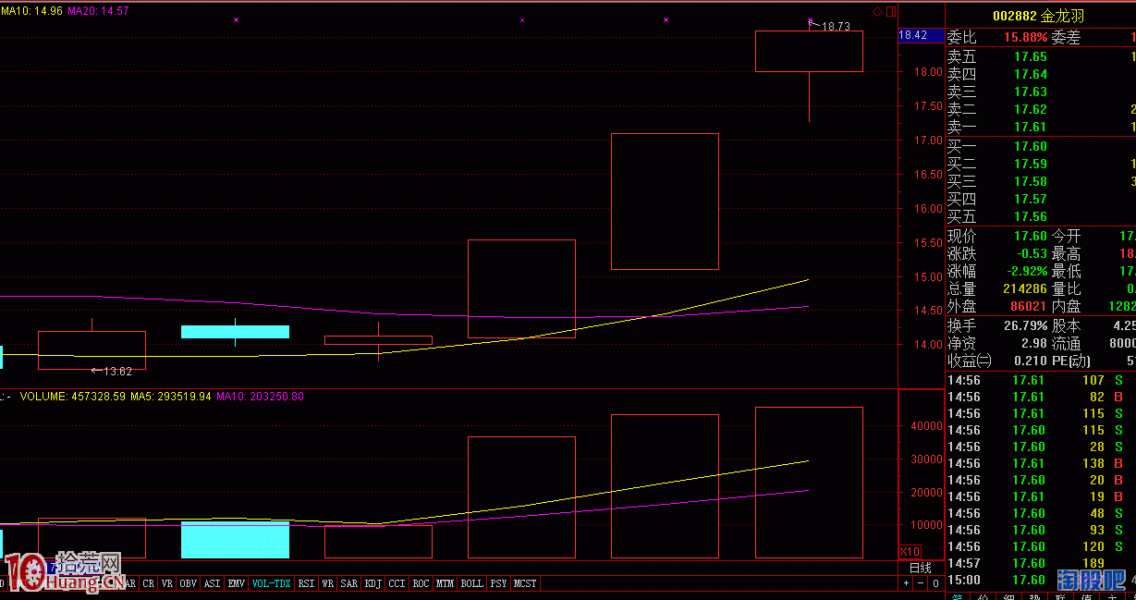Viewport: 1136px width, 600px height.
Task: Click the 13.62 low price annotation
Action: click(x=117, y=371)
